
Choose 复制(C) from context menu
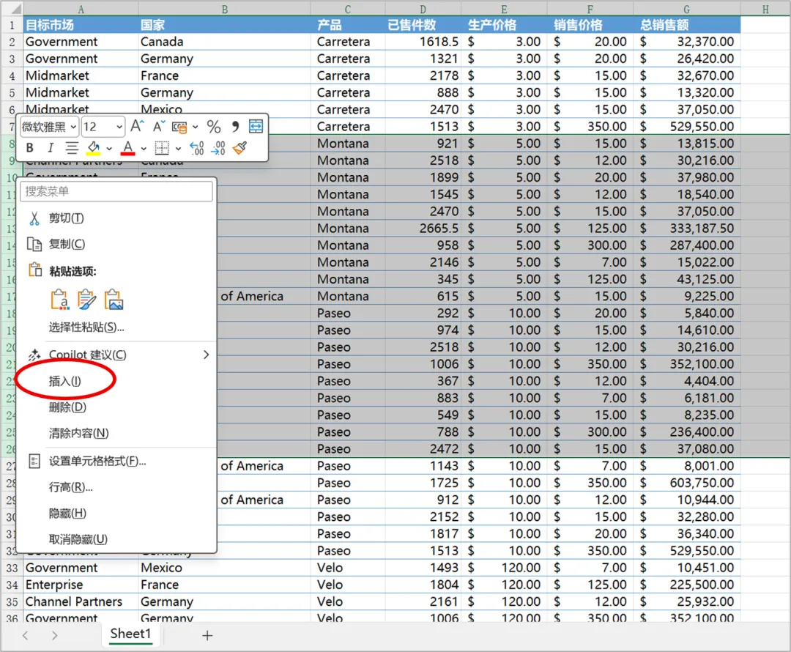pyautogui.click(x=116, y=244)
